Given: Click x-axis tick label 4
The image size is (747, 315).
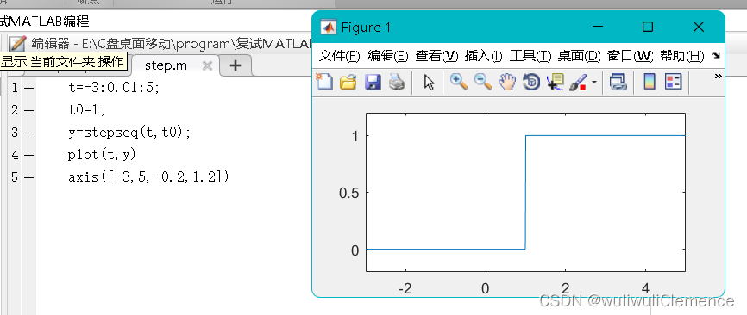Looking at the screenshot, I should point(645,288).
